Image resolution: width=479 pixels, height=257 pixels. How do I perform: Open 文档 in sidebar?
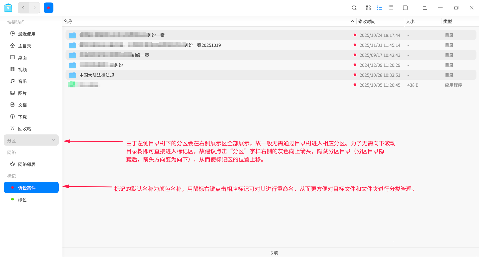pos(31,105)
